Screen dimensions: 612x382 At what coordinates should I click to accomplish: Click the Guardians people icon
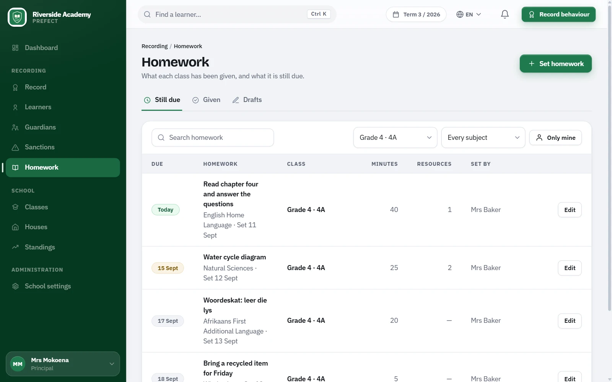pos(15,128)
